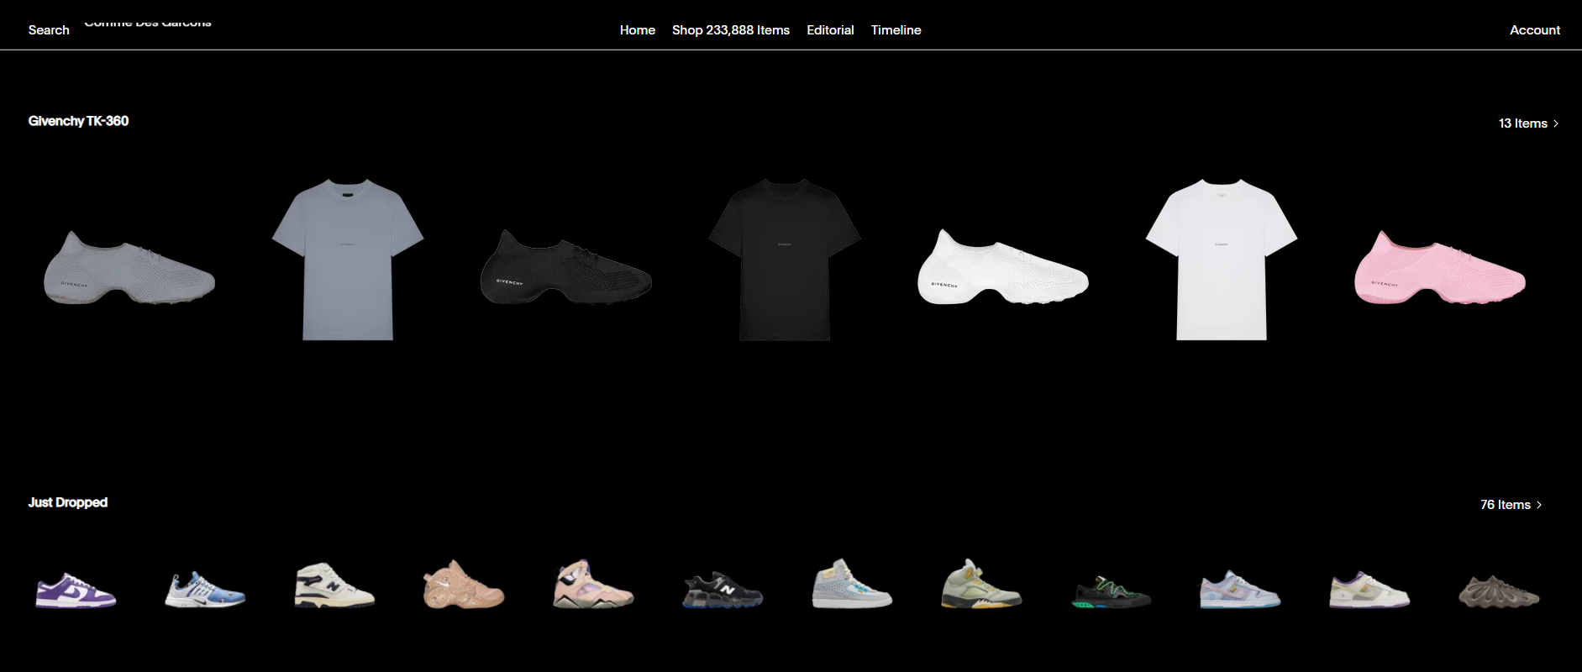
Task: Open the grey Givenchy TK-360 sneaker
Action: (x=129, y=268)
